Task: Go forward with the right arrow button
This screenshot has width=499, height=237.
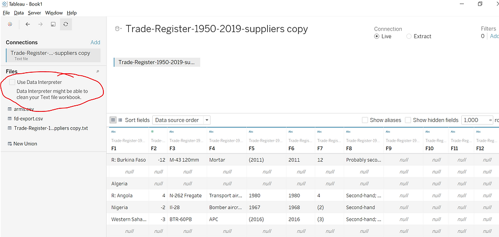Action: (40, 24)
